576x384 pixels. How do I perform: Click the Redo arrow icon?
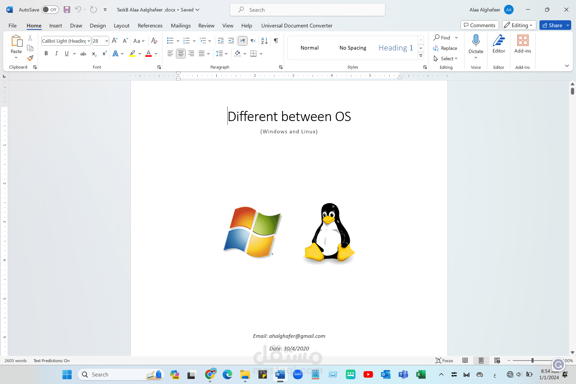pyautogui.click(x=93, y=10)
